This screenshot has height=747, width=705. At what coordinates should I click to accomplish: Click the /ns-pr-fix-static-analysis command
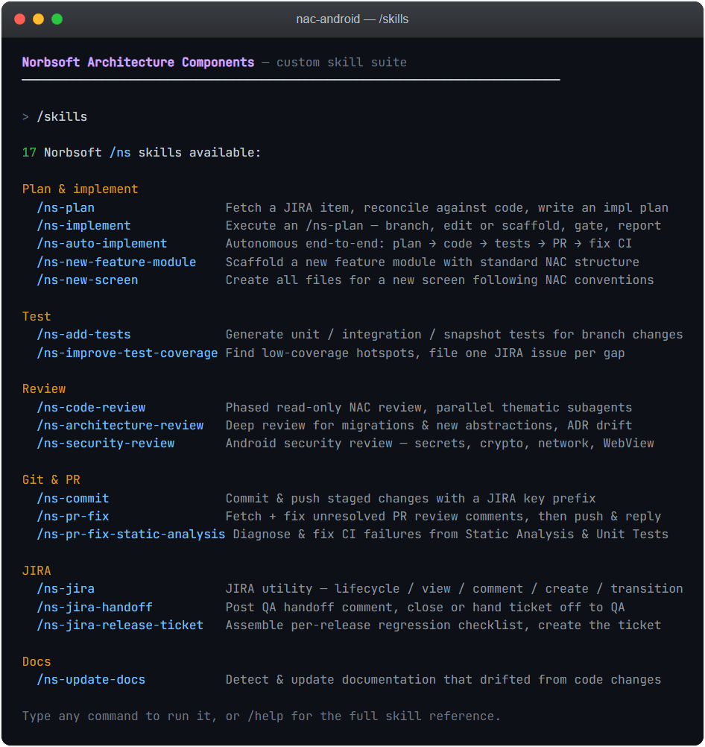click(x=131, y=534)
